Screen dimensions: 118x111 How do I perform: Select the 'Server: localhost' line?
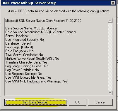17,36
